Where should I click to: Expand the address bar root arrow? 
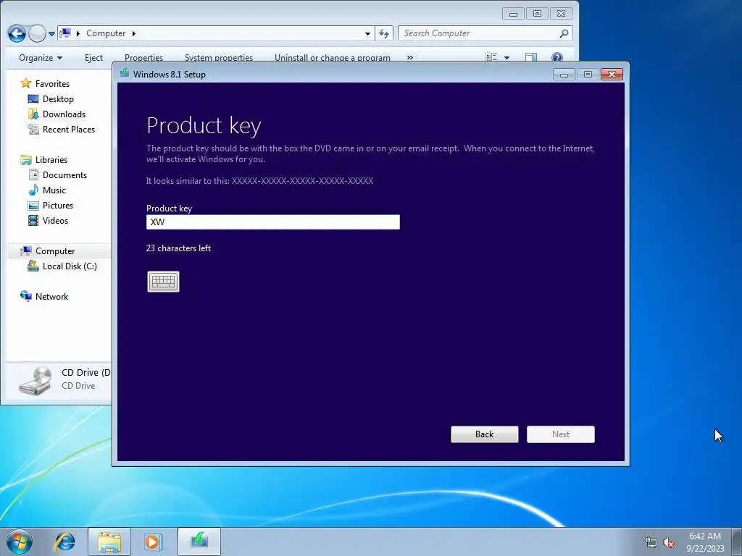78,33
